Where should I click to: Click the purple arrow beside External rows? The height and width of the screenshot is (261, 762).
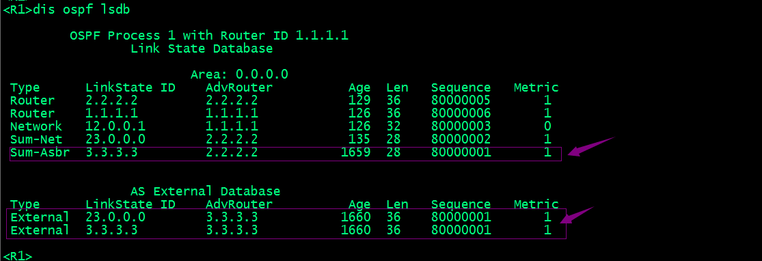[x=577, y=215]
